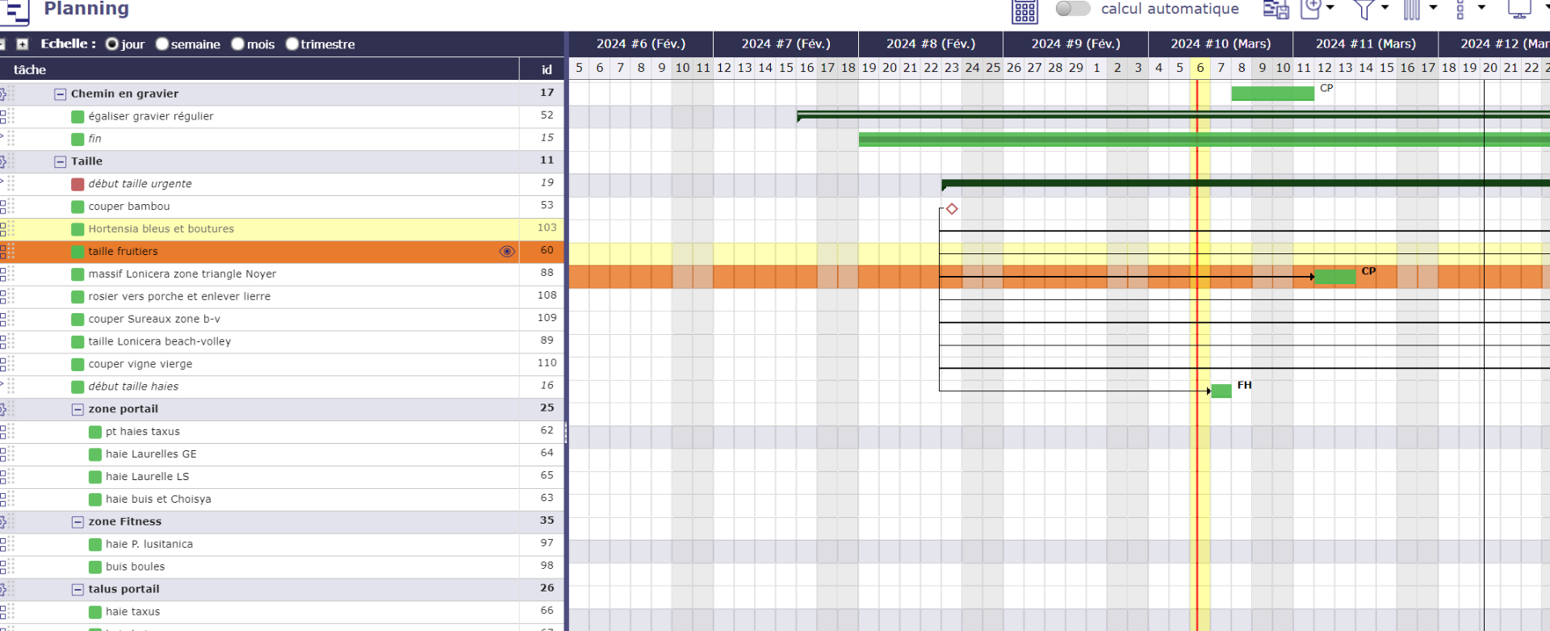Click the columns selector icon
Viewport: 1550px width, 631px height.
click(x=1412, y=10)
